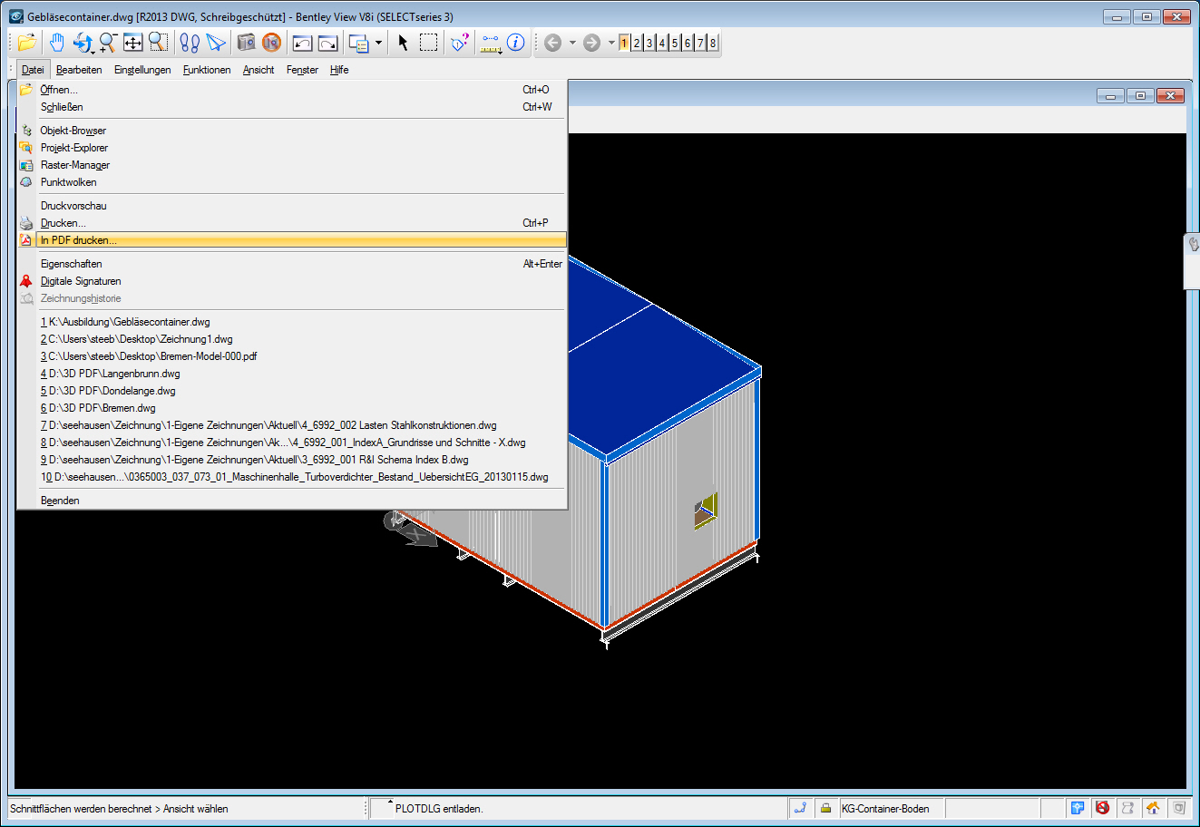Image resolution: width=1200 pixels, height=827 pixels.
Task: Expand the view display mode dropdown
Action: coord(378,42)
